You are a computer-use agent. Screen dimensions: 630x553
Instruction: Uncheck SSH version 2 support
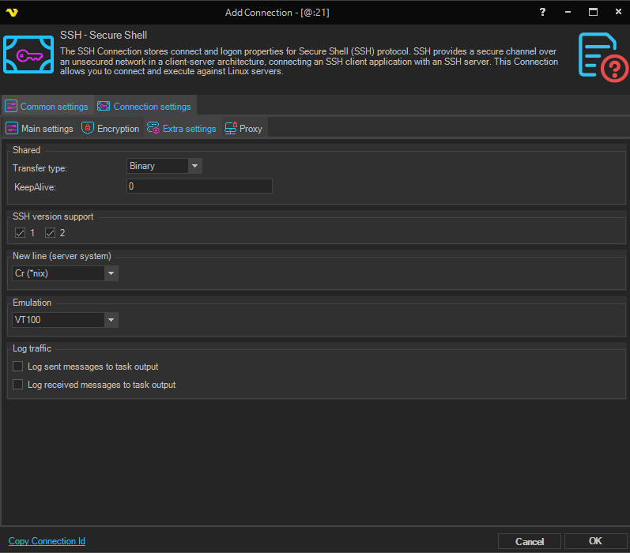(51, 233)
